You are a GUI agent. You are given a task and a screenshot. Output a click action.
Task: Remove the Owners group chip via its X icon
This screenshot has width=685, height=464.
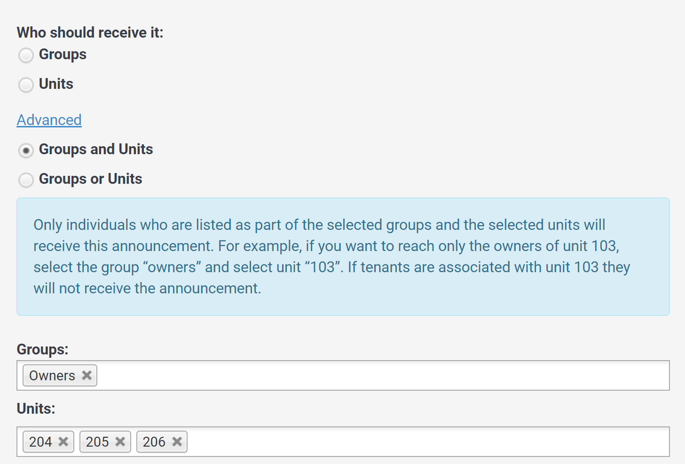[x=87, y=375]
